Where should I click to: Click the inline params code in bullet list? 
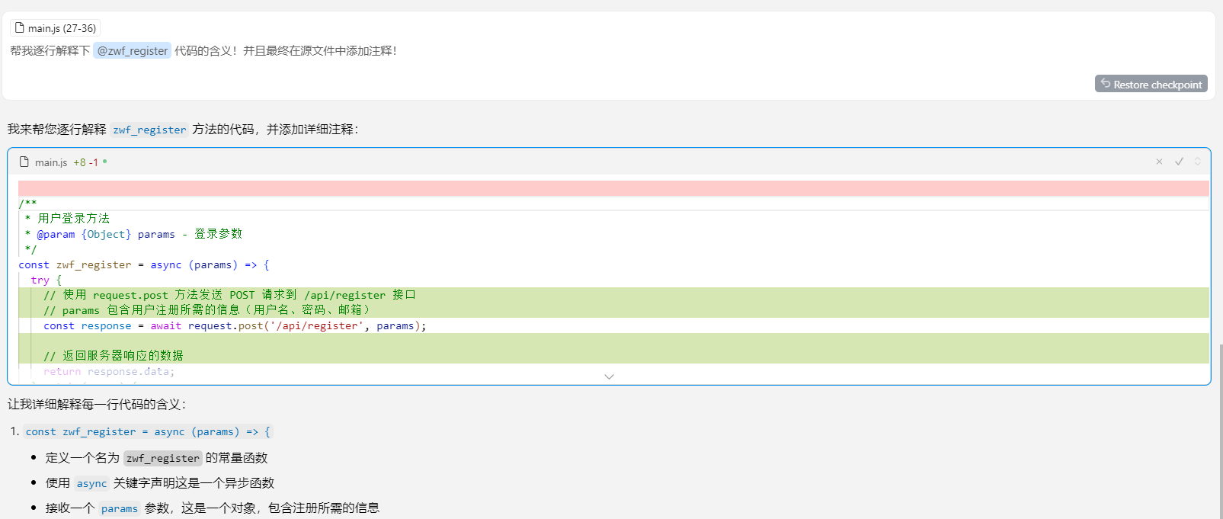[120, 508]
